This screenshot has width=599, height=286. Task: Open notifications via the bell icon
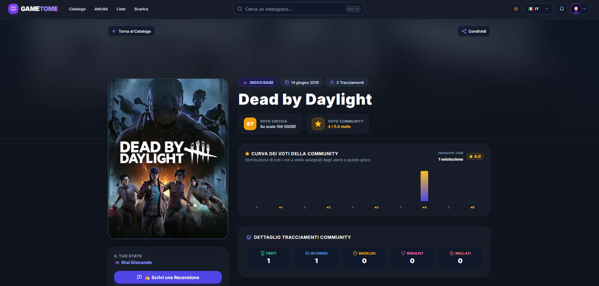coord(562,9)
